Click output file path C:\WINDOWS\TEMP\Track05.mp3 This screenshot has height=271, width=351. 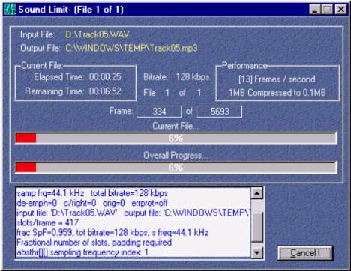click(131, 48)
